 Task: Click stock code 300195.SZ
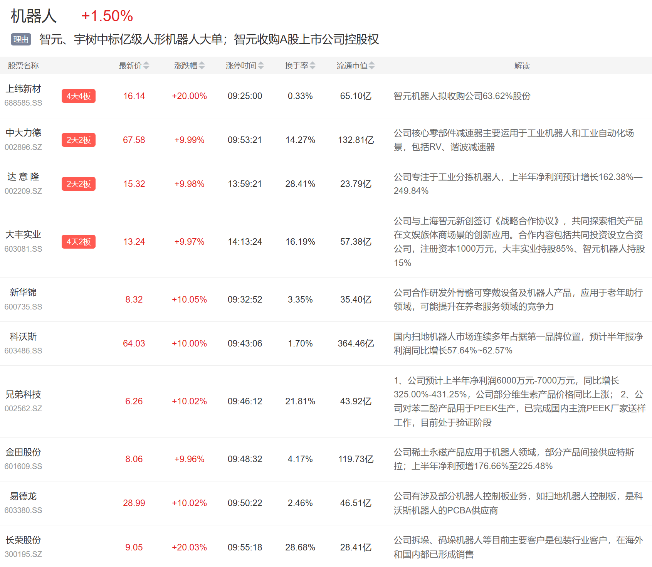(23, 554)
